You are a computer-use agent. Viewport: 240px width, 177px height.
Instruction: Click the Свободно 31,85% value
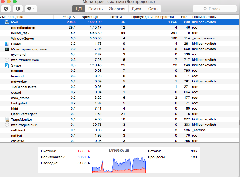[x=84, y=163]
